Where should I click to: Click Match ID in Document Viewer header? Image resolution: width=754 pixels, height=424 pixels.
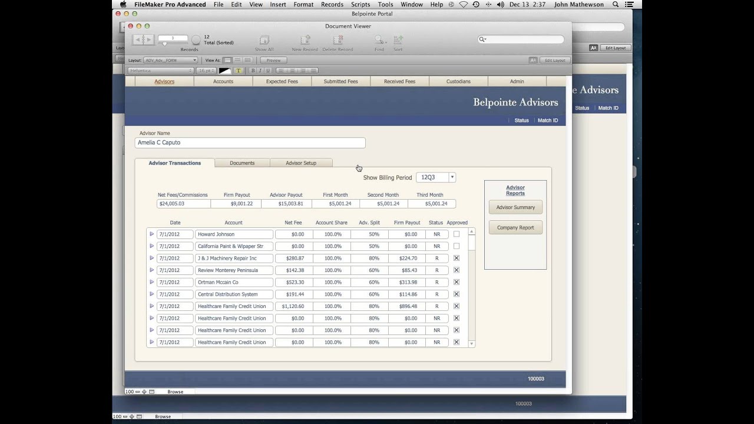pyautogui.click(x=548, y=120)
